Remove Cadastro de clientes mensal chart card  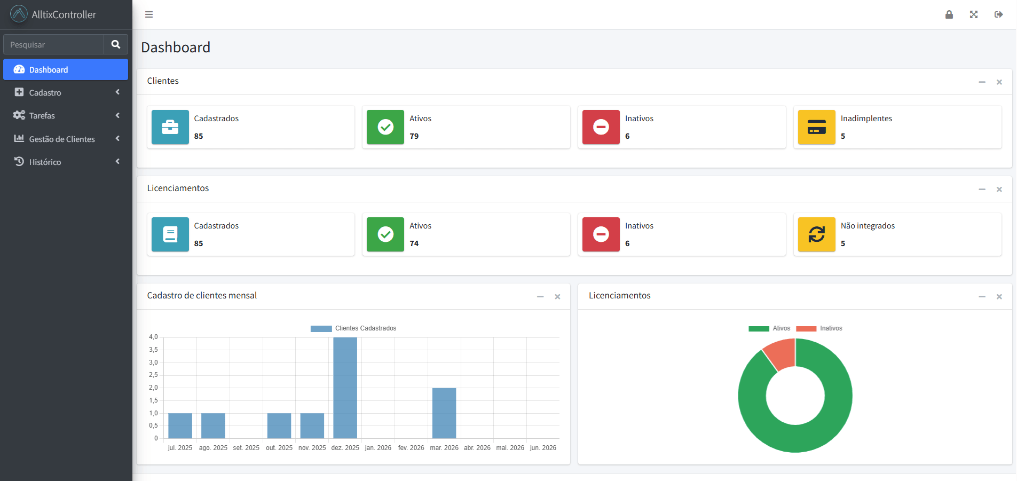click(x=557, y=297)
